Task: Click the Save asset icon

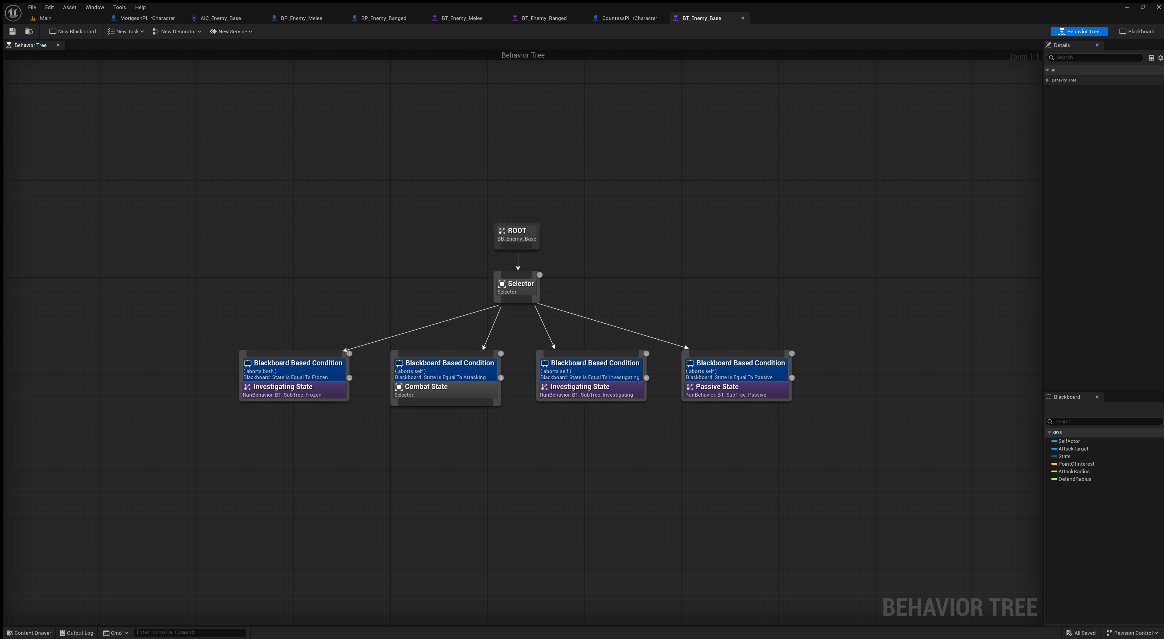Action: tap(13, 31)
